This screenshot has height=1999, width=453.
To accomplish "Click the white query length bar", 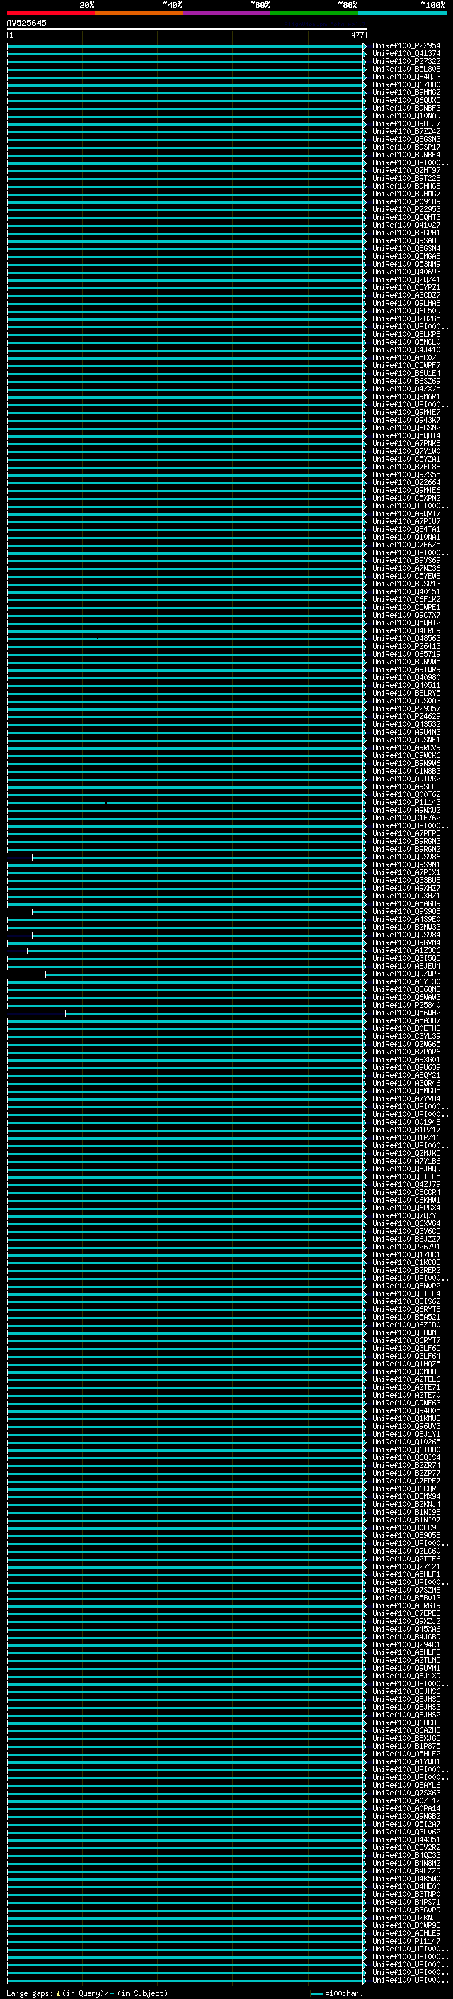I will [x=187, y=28].
